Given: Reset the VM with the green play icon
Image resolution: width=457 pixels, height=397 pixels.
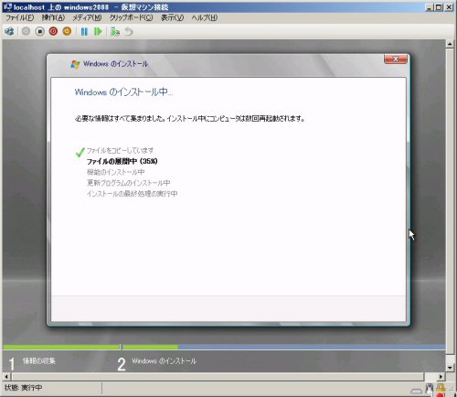Looking at the screenshot, I should (x=98, y=31).
